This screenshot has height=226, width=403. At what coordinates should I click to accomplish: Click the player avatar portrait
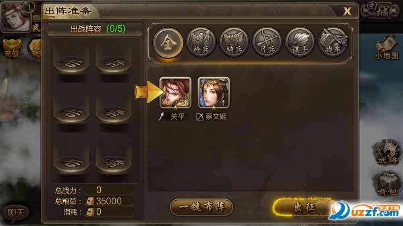(16, 16)
